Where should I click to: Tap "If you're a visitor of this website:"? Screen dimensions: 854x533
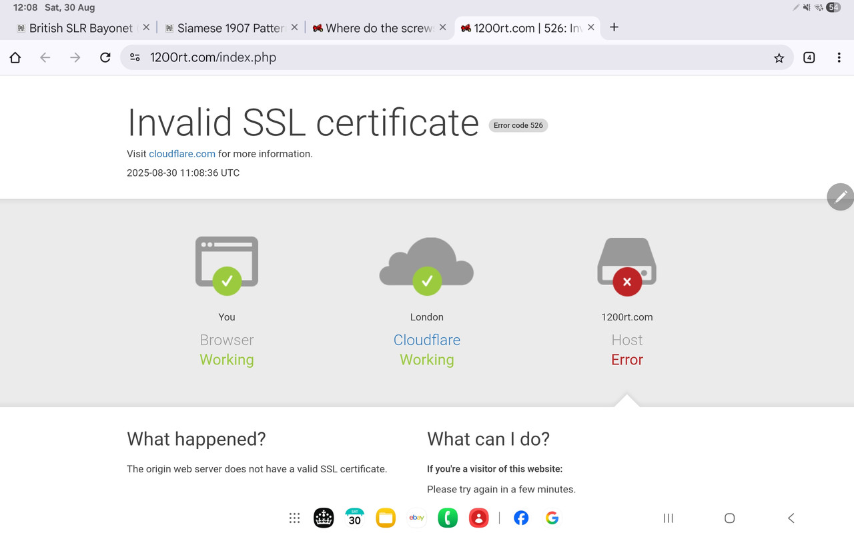(495, 469)
